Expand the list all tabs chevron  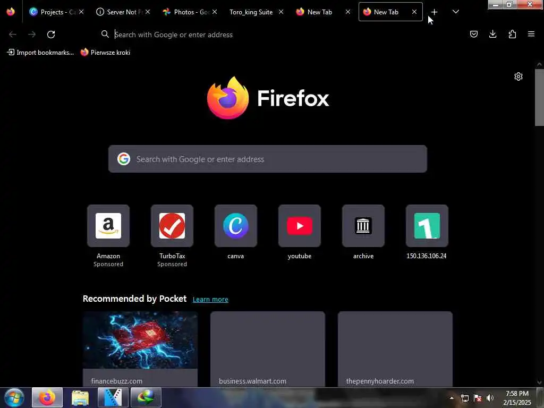pos(456,12)
